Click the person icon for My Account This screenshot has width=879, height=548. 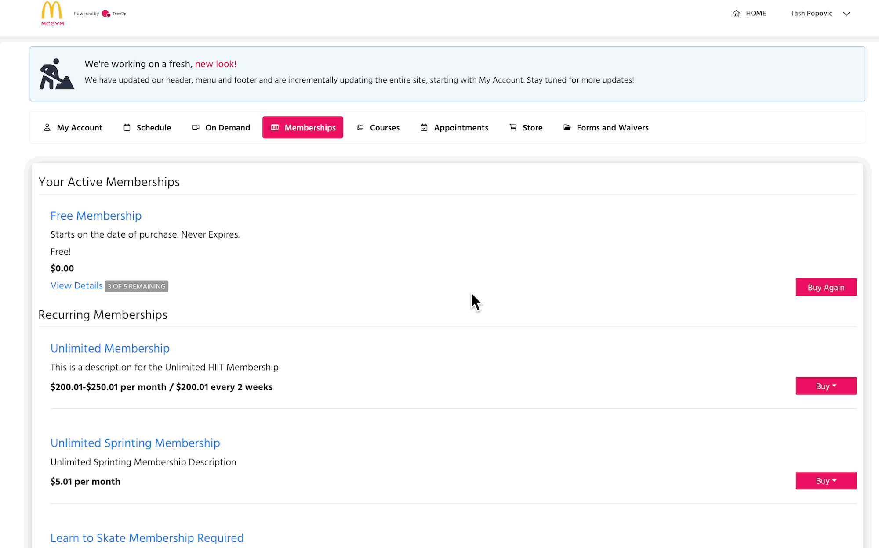[x=47, y=127]
